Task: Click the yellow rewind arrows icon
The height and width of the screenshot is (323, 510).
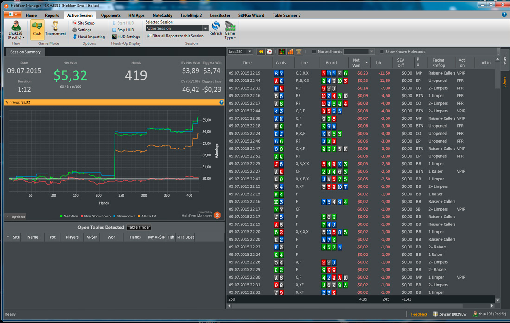Action: [x=261, y=52]
